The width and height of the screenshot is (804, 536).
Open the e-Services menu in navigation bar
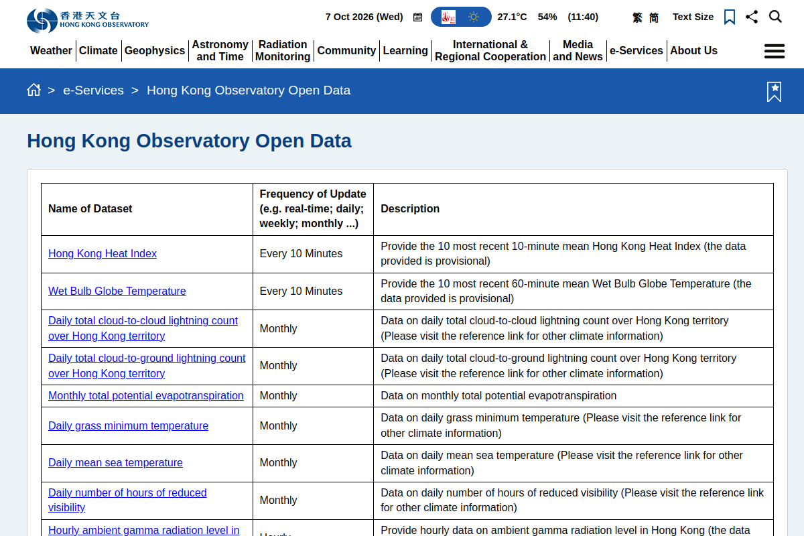point(636,51)
